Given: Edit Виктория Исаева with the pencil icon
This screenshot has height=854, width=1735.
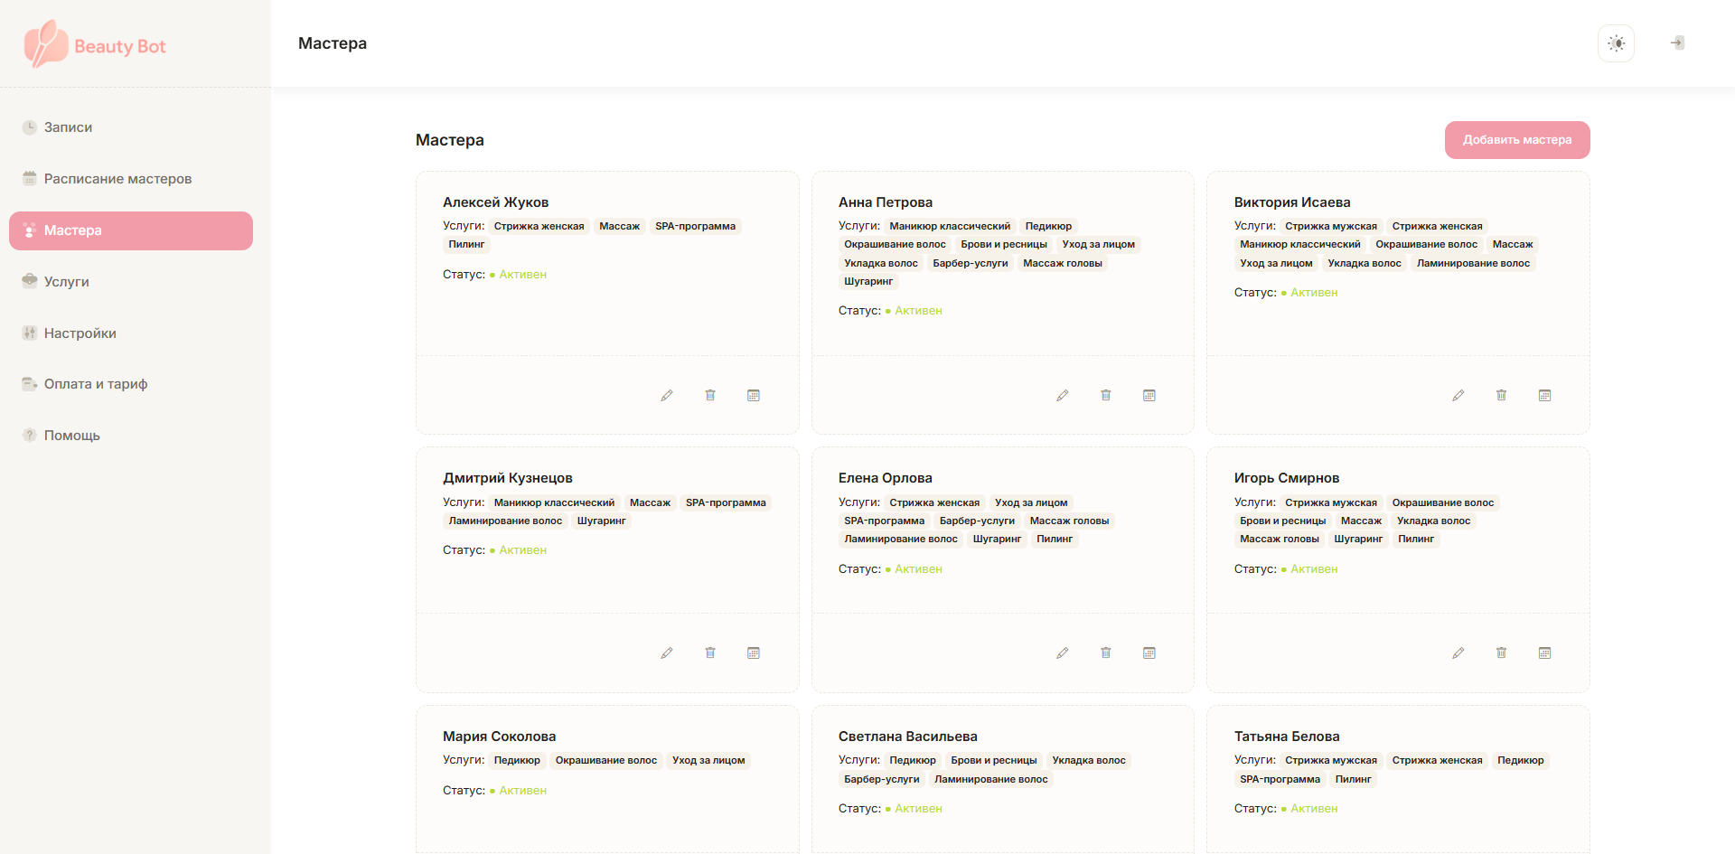Looking at the screenshot, I should [x=1458, y=396].
